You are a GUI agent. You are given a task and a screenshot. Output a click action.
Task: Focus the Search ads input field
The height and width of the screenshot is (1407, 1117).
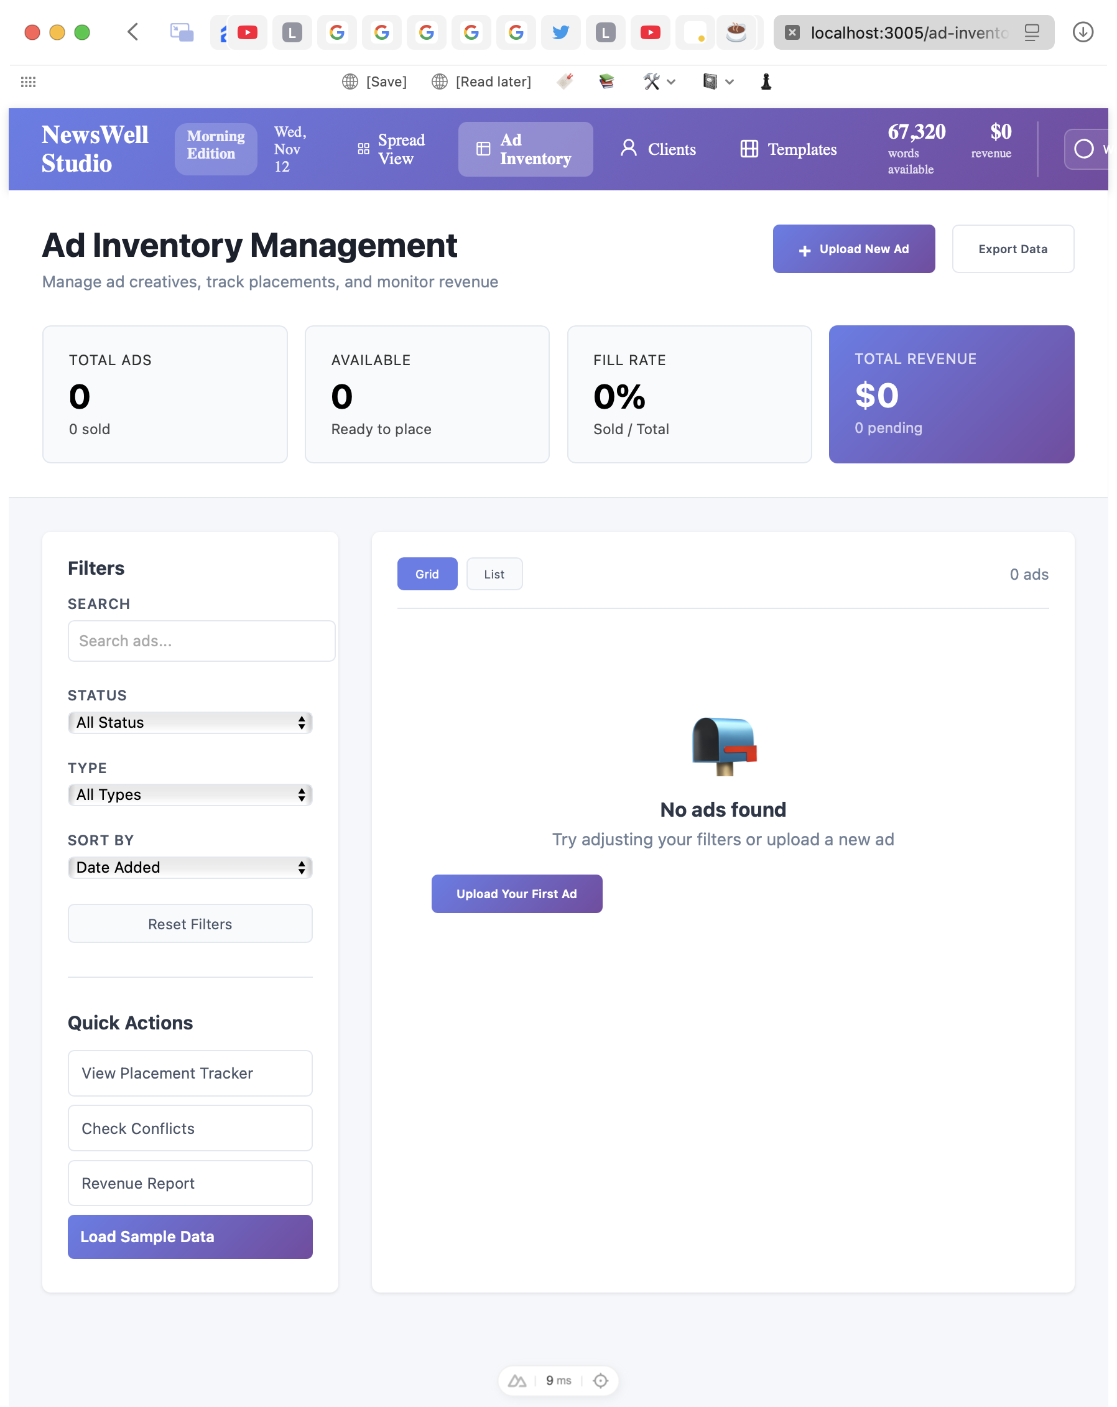[x=201, y=641]
